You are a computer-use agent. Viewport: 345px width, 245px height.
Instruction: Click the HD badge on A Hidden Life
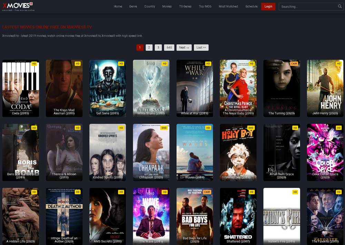coord(34,192)
